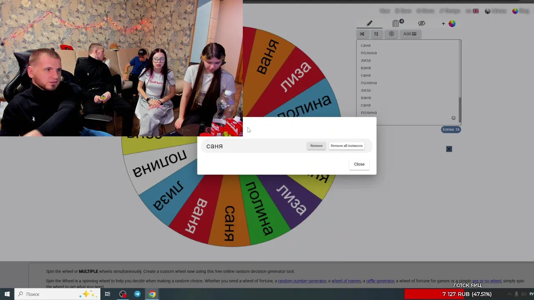Click the white полина wheel segment
The image size is (534, 300).
click(x=159, y=165)
